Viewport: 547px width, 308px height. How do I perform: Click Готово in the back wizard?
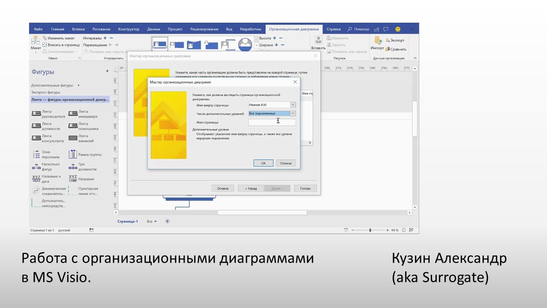point(306,188)
